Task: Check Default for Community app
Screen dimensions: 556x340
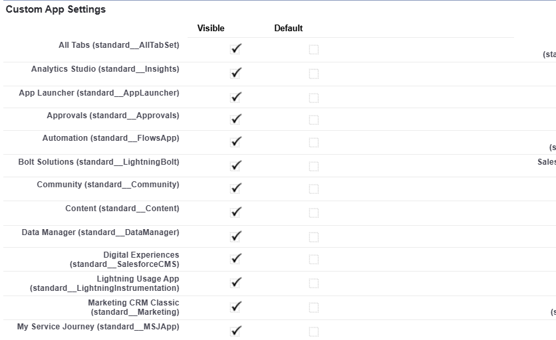Action: coord(314,189)
